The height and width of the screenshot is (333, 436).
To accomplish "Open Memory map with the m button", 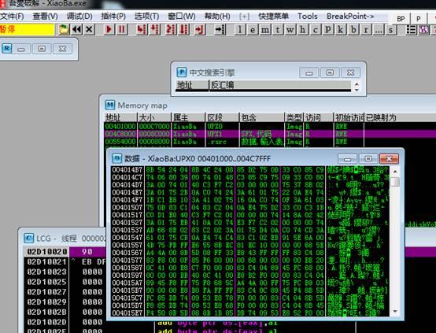I will 265,29.
